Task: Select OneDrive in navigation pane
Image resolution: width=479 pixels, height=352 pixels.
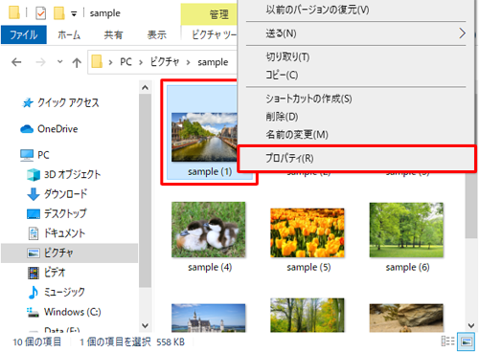Action: tap(57, 129)
